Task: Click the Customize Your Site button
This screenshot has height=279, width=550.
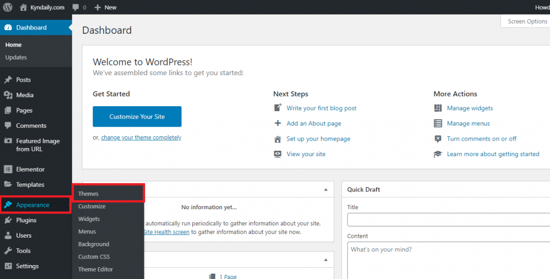Action: [x=137, y=117]
